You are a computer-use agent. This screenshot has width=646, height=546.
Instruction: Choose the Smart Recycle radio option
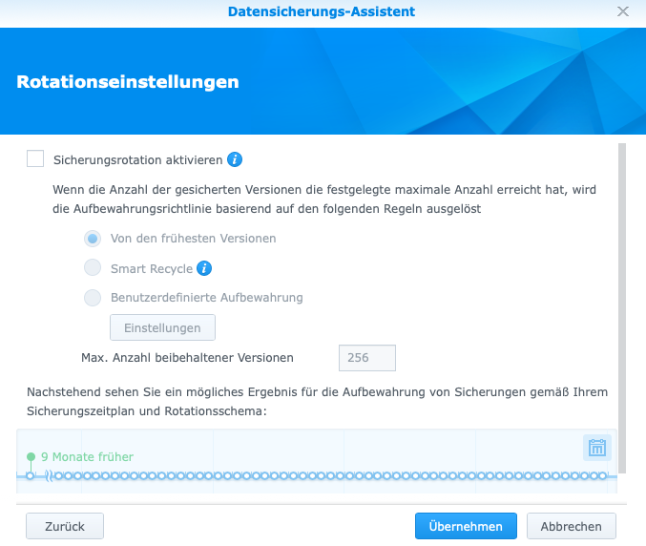point(93,267)
